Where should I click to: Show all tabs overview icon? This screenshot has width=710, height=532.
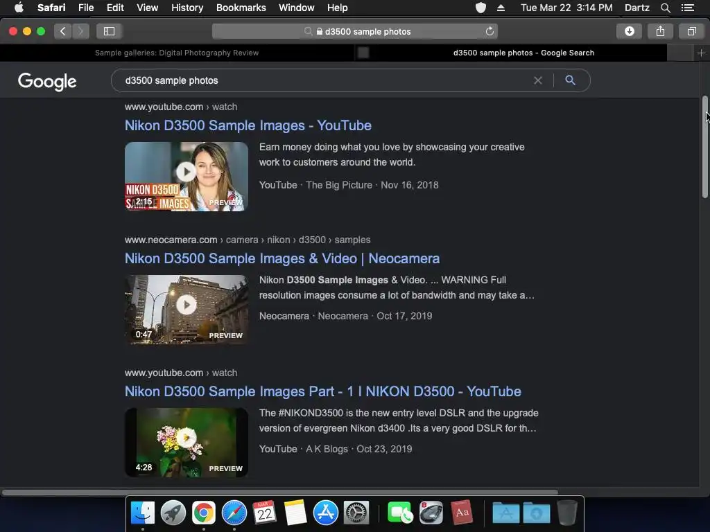(691, 31)
